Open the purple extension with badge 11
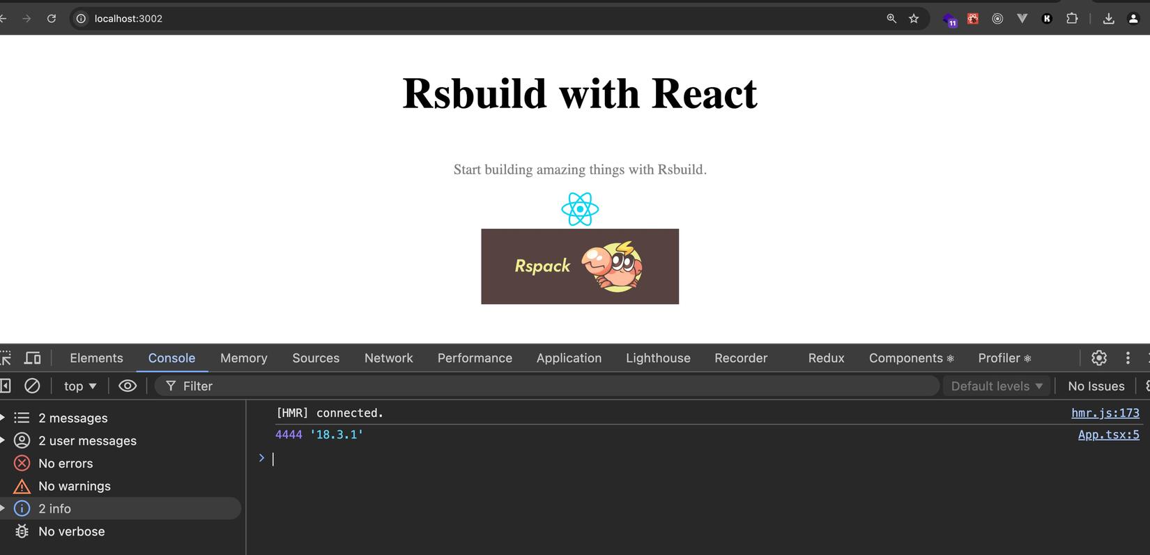 [x=950, y=20]
